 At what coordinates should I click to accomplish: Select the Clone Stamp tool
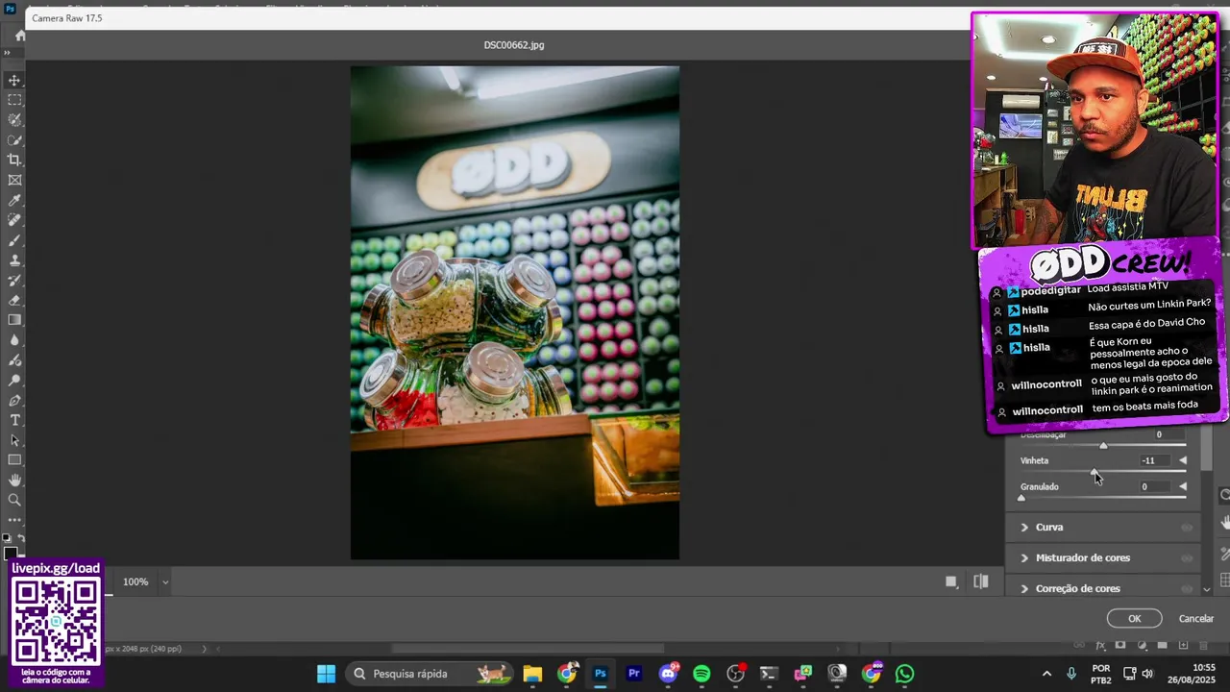[x=14, y=260]
